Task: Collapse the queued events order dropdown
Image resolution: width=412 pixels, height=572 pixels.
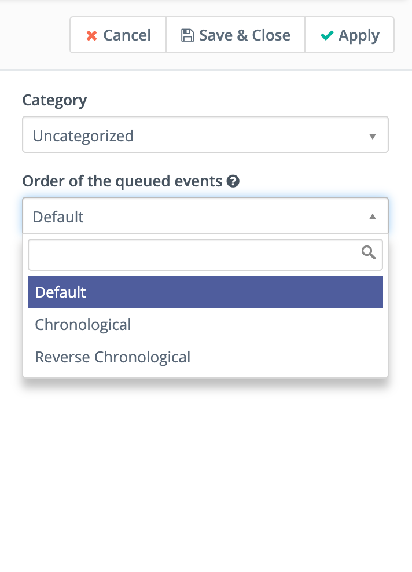Action: [205, 215]
